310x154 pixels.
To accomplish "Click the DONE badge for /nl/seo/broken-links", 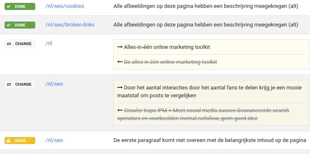I will click(20, 25).
